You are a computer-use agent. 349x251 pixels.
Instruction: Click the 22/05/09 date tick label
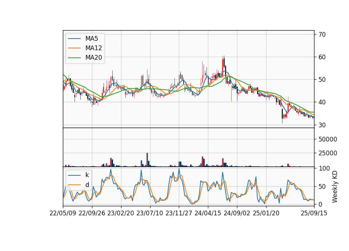click(63, 213)
